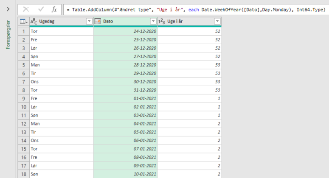The height and width of the screenshot is (178, 329).
Task: Click date cell 24-12-2020
Action: 126,31
